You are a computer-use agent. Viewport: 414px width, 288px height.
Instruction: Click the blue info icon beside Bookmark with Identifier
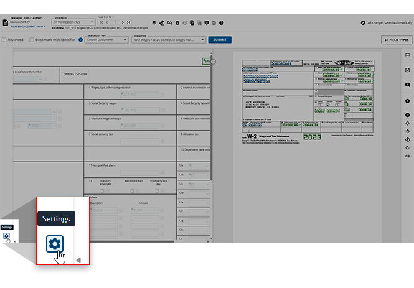(x=80, y=40)
